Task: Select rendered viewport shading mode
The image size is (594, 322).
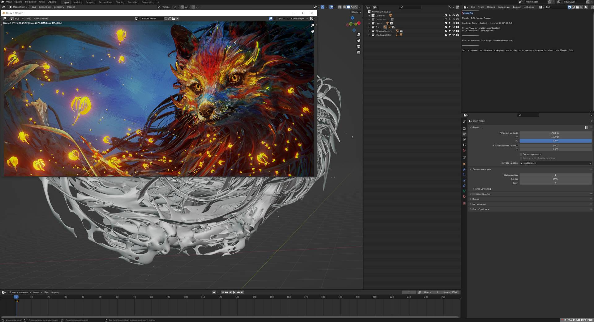Action: click(x=356, y=7)
